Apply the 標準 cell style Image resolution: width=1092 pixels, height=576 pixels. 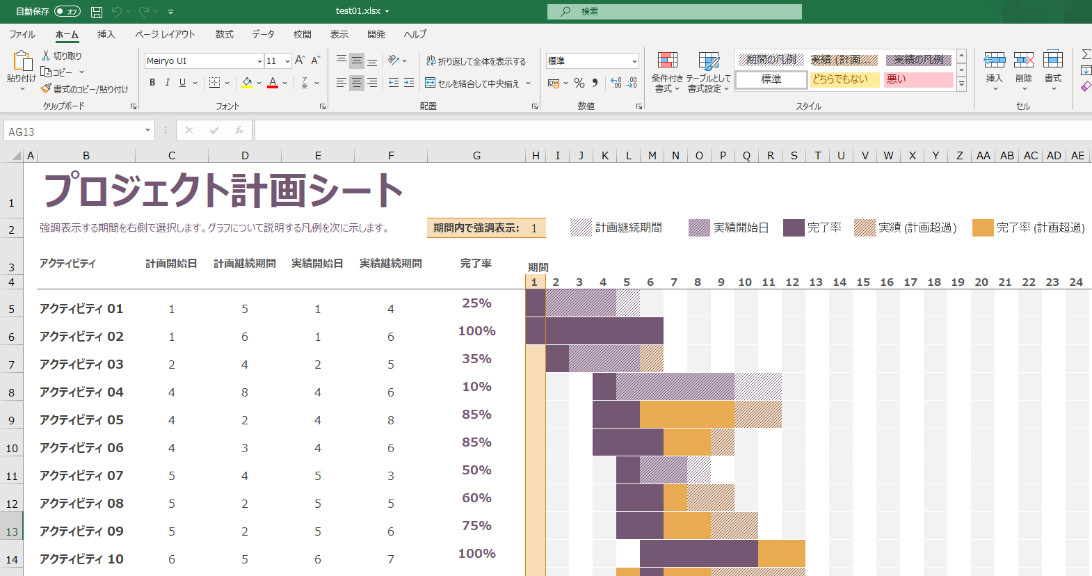771,79
